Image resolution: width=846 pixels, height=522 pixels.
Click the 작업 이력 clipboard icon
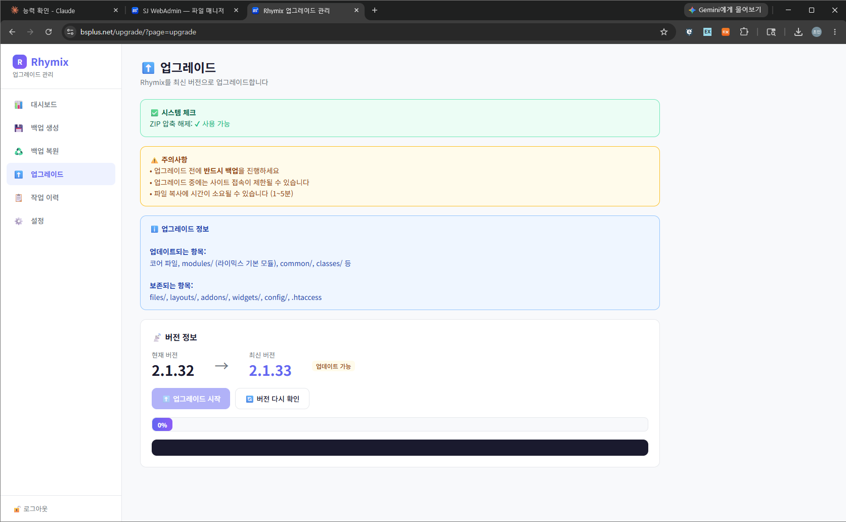(x=19, y=198)
